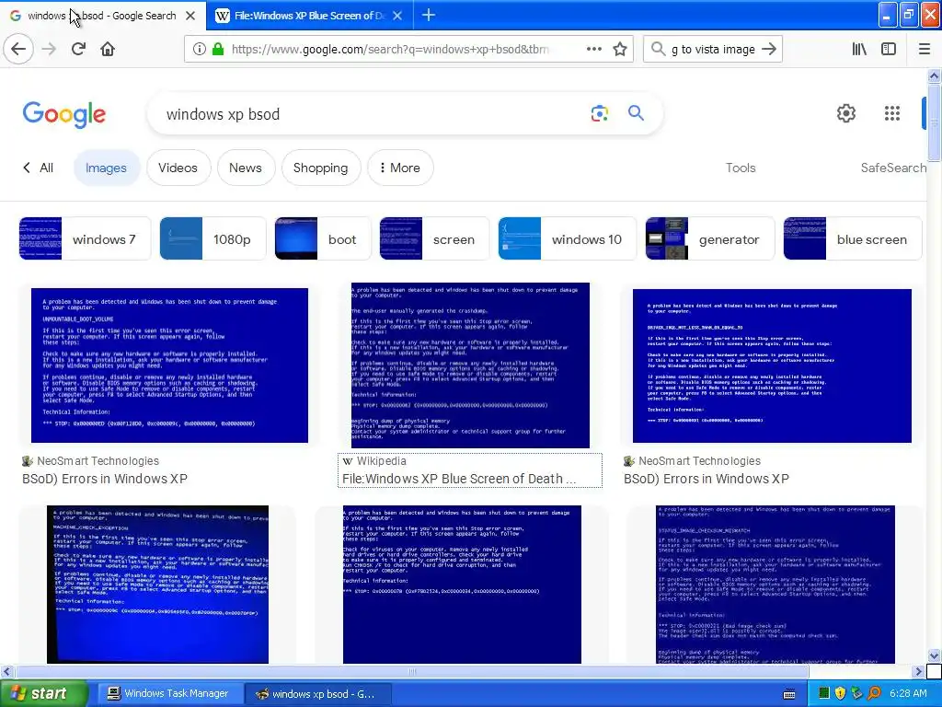Open the SafeSearch setting
The width and height of the screenshot is (942, 707).
[893, 168]
